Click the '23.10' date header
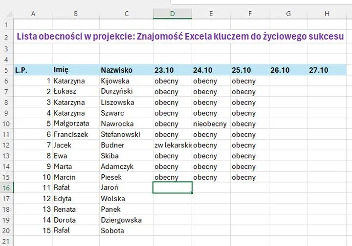This screenshot has height=246, width=352. coord(173,70)
